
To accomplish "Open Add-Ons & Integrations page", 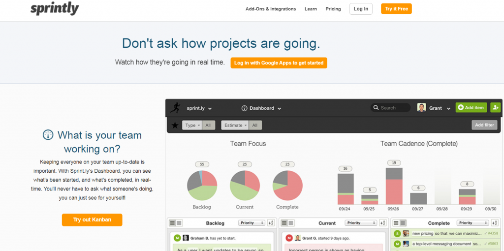I will click(271, 9).
